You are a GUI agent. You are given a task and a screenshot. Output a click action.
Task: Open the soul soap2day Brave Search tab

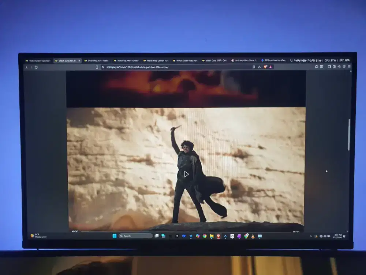click(x=244, y=60)
